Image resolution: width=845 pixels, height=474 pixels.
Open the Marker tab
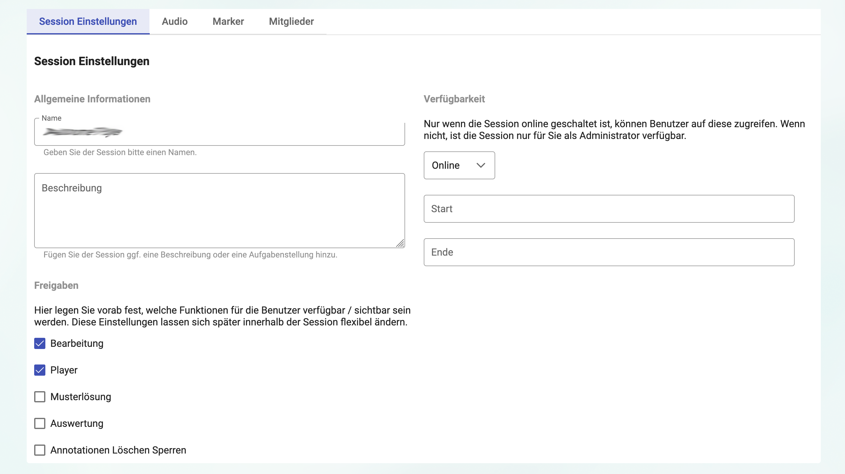[x=228, y=22]
